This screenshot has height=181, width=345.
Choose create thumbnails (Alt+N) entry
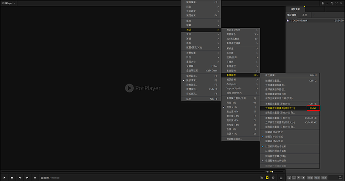290,75
